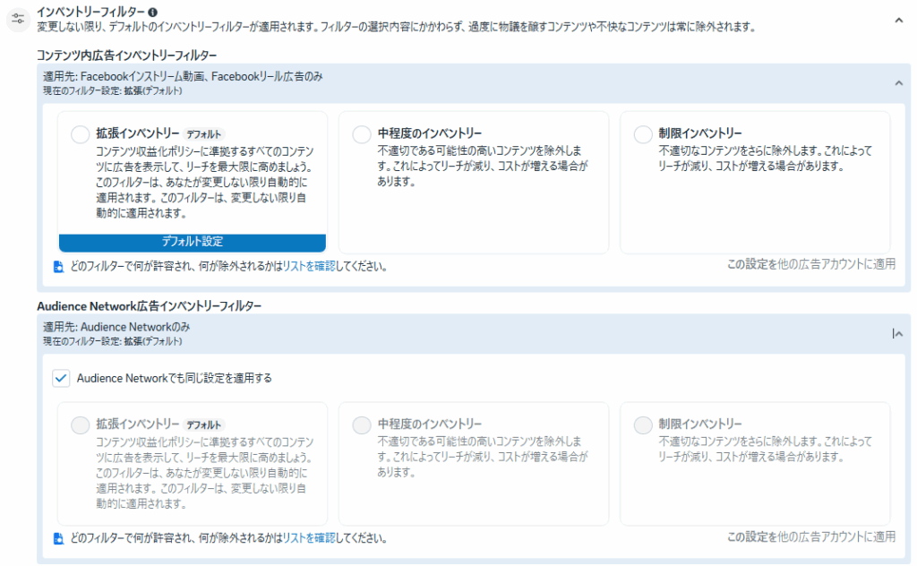
Task: Click 適用先: Facebookインストリーム動画 text
Action: coord(183,77)
